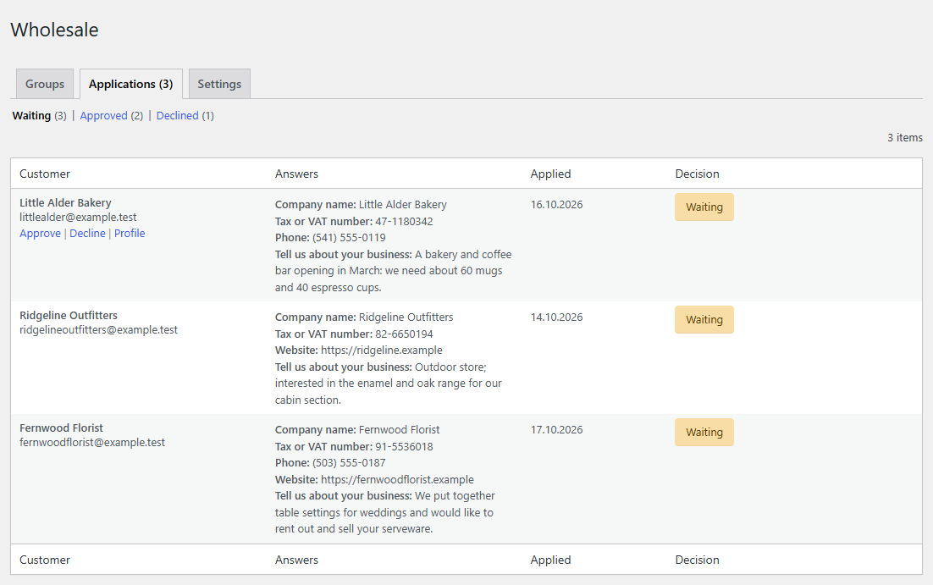Click Waiting badge for Fernwood Florist
This screenshot has height=585, width=933.
point(704,432)
